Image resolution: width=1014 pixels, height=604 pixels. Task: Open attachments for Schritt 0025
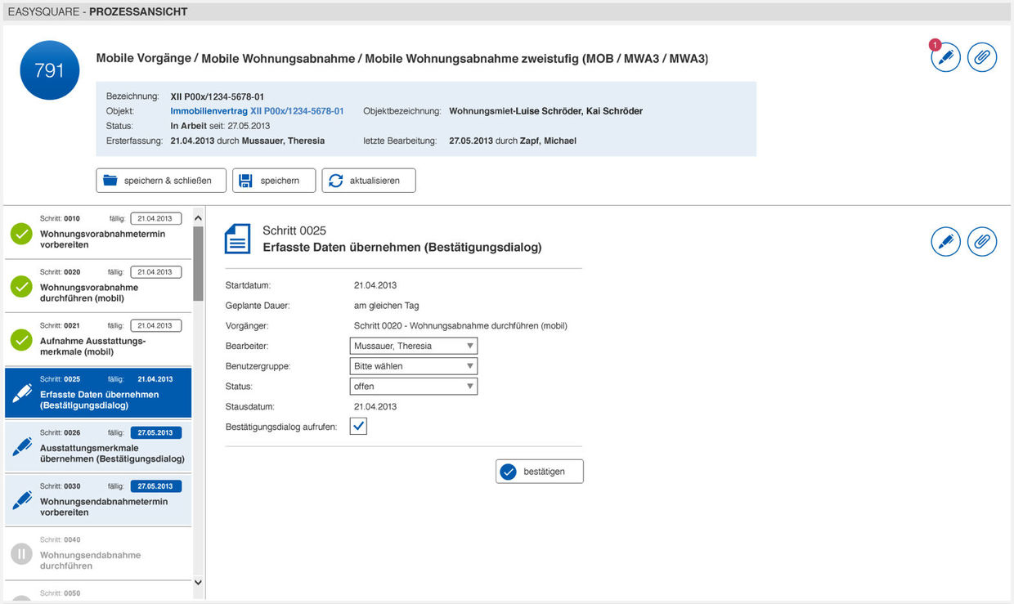[982, 242]
